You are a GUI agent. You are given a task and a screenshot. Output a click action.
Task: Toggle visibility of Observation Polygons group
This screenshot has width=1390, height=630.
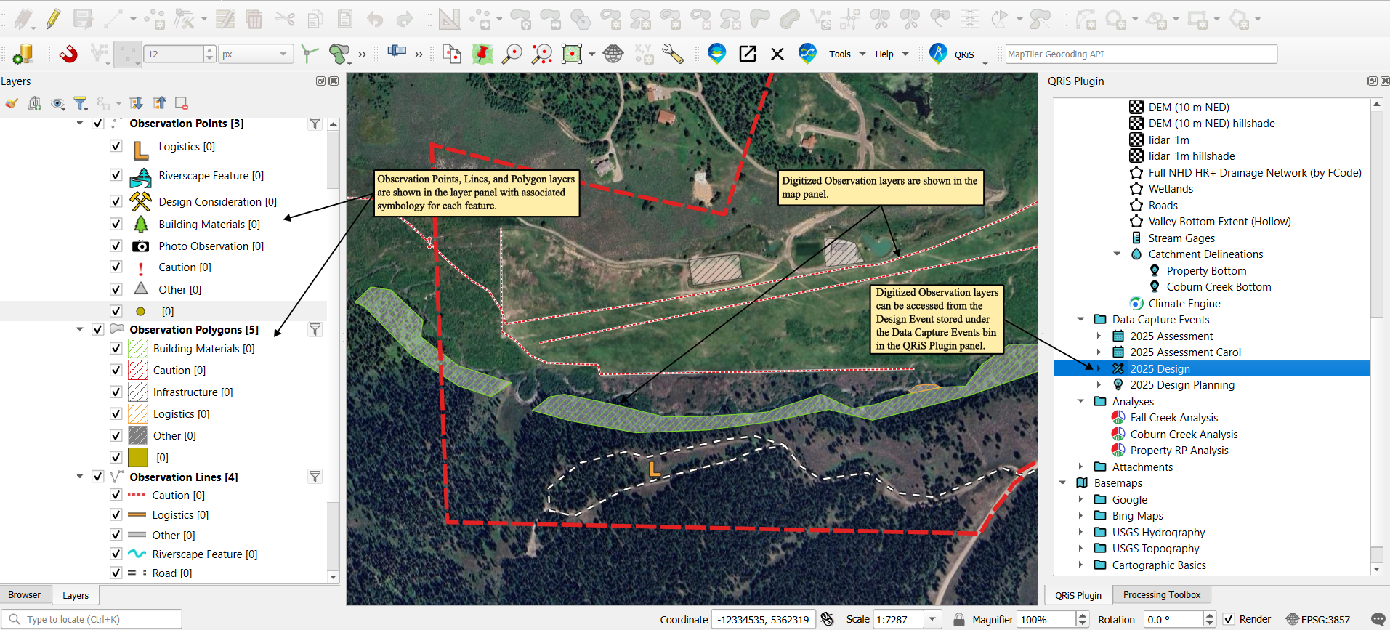coord(98,329)
